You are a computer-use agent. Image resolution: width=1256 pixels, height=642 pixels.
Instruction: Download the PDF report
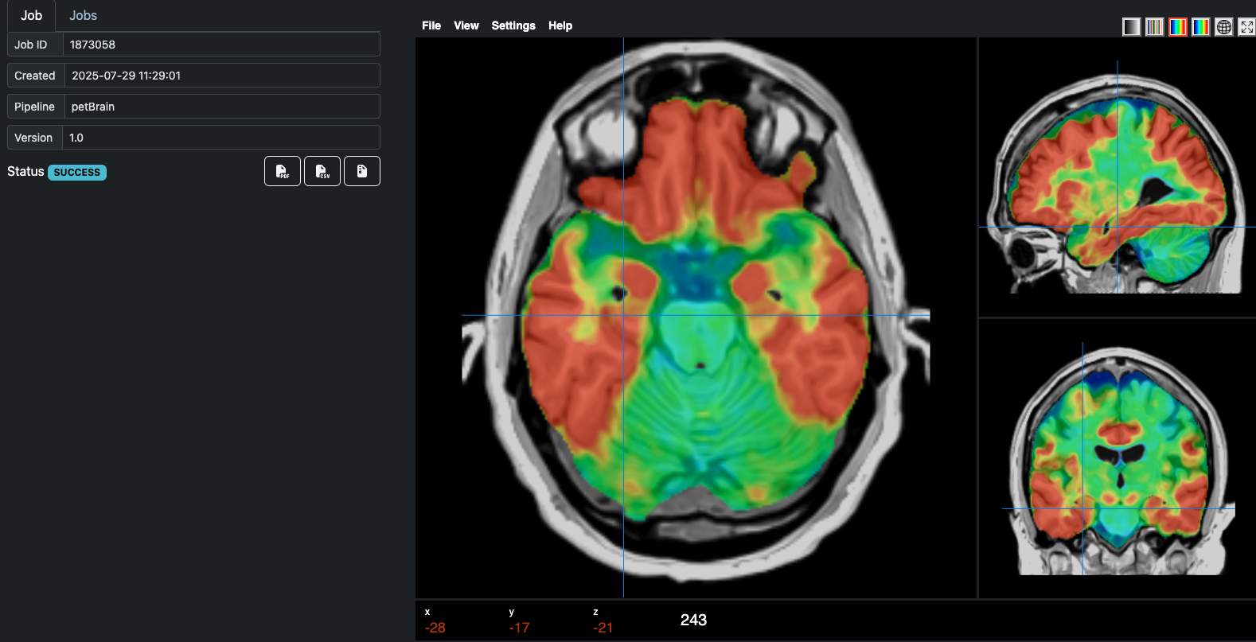282,171
